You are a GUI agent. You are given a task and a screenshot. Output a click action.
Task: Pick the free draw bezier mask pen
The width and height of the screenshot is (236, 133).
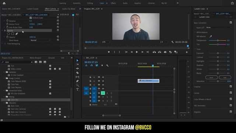pyautogui.click(x=17, y=34)
